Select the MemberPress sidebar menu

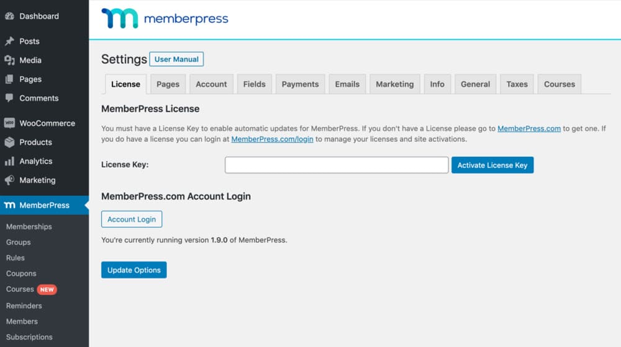[x=44, y=205]
